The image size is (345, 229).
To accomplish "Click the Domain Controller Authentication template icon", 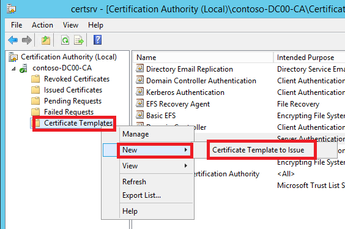I will click(x=139, y=80).
